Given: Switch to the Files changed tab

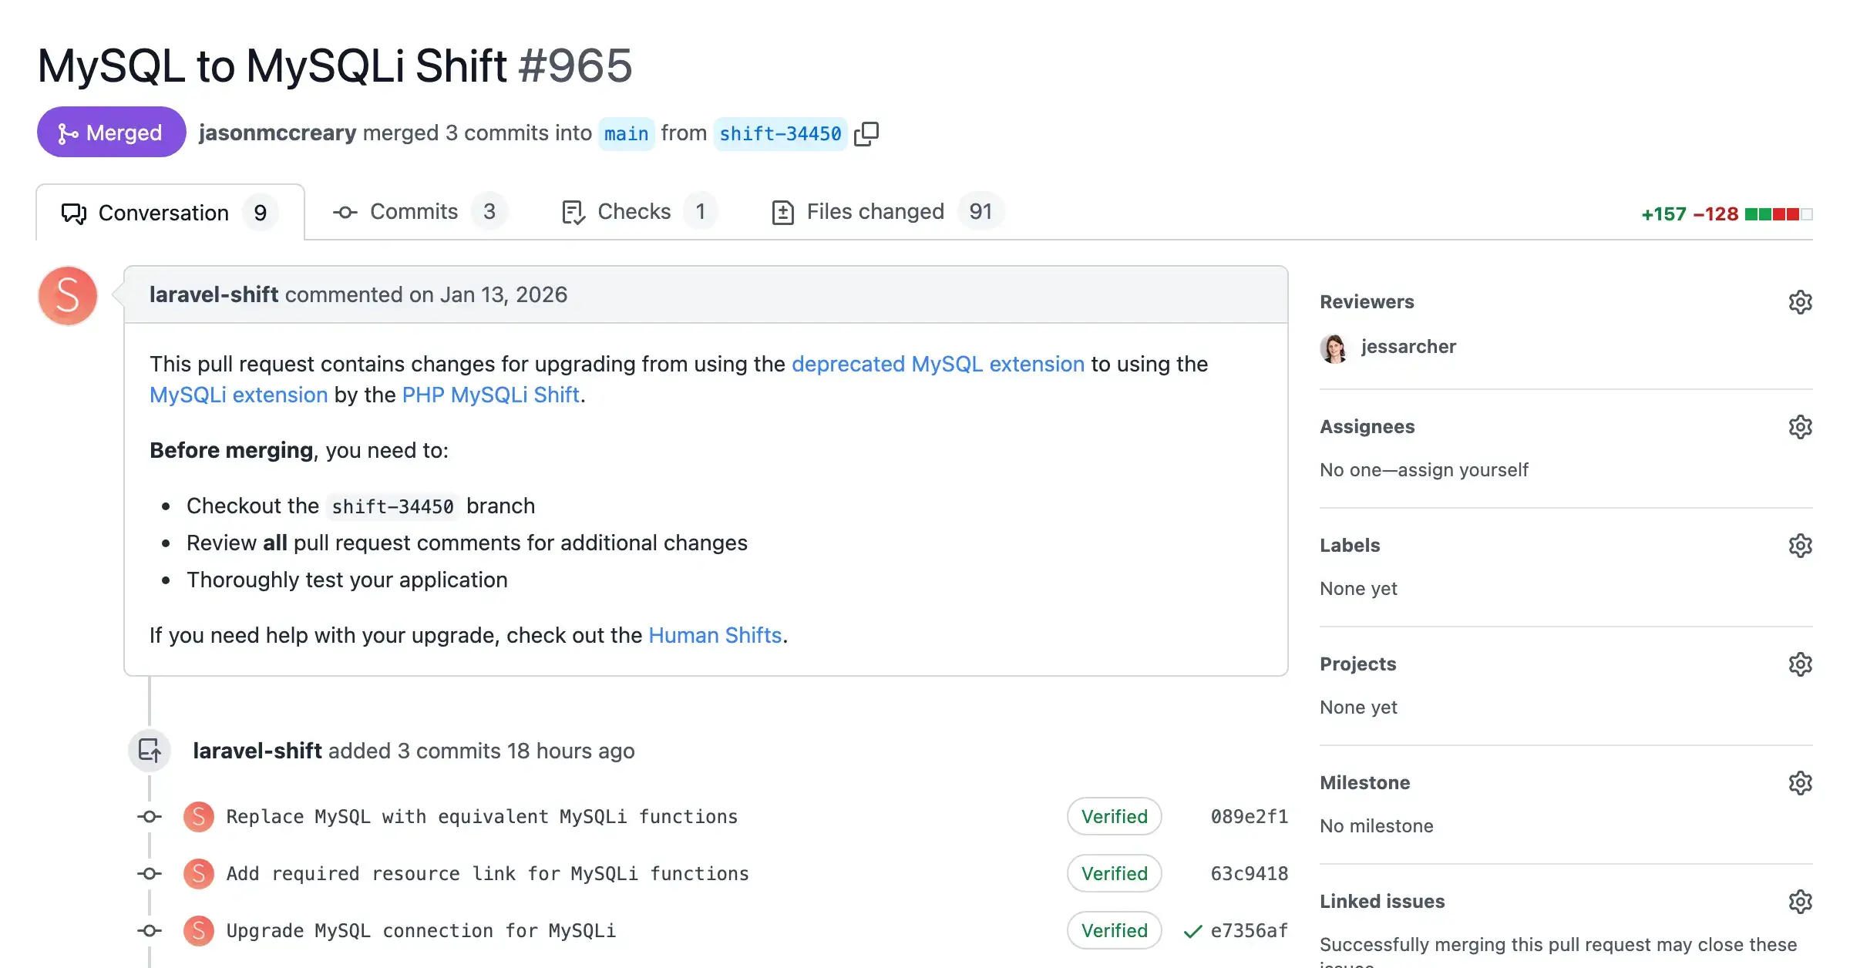Looking at the screenshot, I should tap(875, 211).
